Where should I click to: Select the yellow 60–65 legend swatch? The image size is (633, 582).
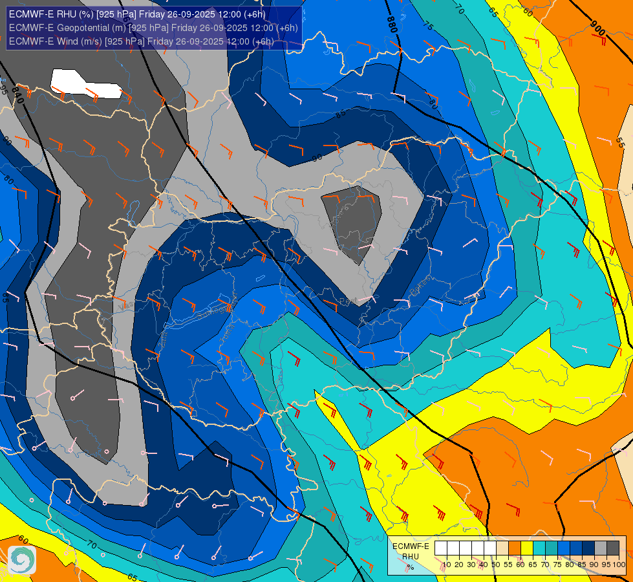(527, 548)
